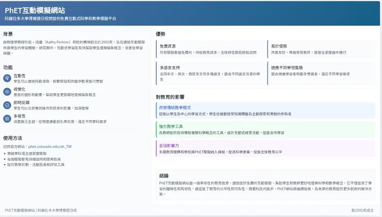Click the pointer icon beside 互動性

tap(7, 78)
